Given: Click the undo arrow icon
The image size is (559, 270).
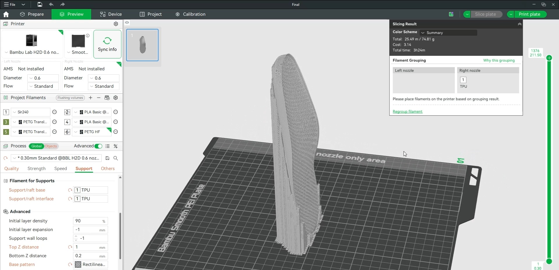Looking at the screenshot, I should click(51, 4).
